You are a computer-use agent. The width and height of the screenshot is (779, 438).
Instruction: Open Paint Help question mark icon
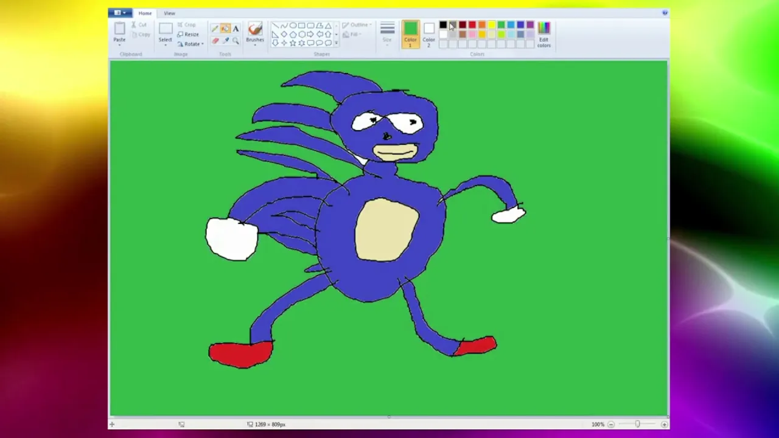(x=665, y=12)
